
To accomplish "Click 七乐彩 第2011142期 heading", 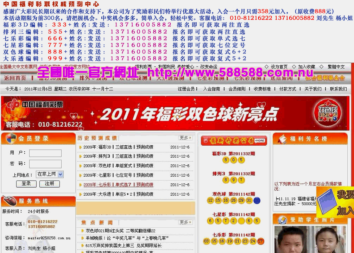I will (x=233, y=235).
